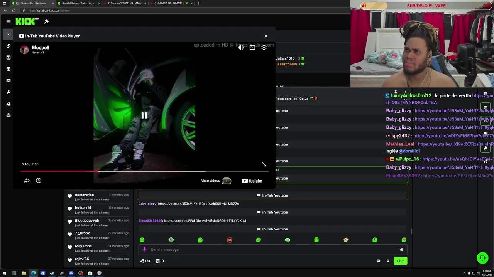Share the video via arrow icon
This screenshot has height=277, width=494.
pos(27,180)
